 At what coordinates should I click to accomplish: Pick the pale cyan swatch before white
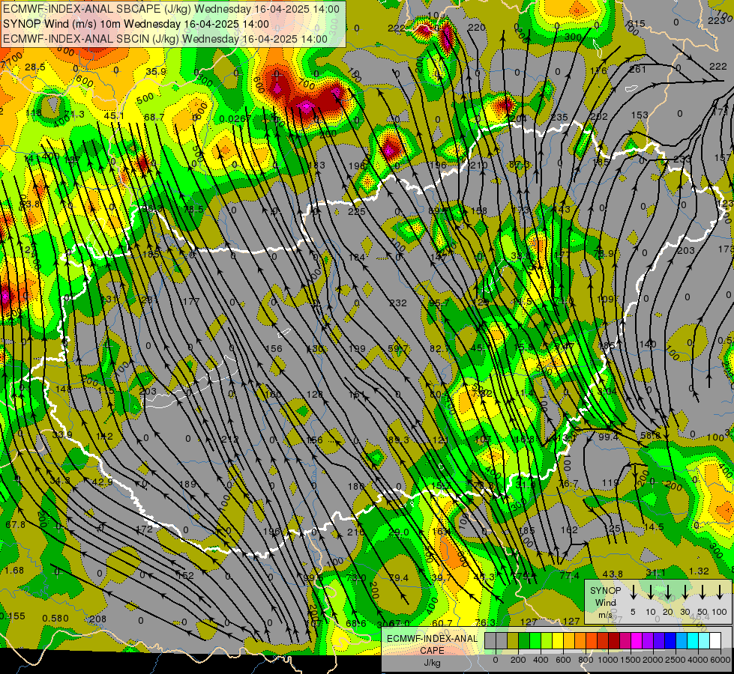click(703, 640)
